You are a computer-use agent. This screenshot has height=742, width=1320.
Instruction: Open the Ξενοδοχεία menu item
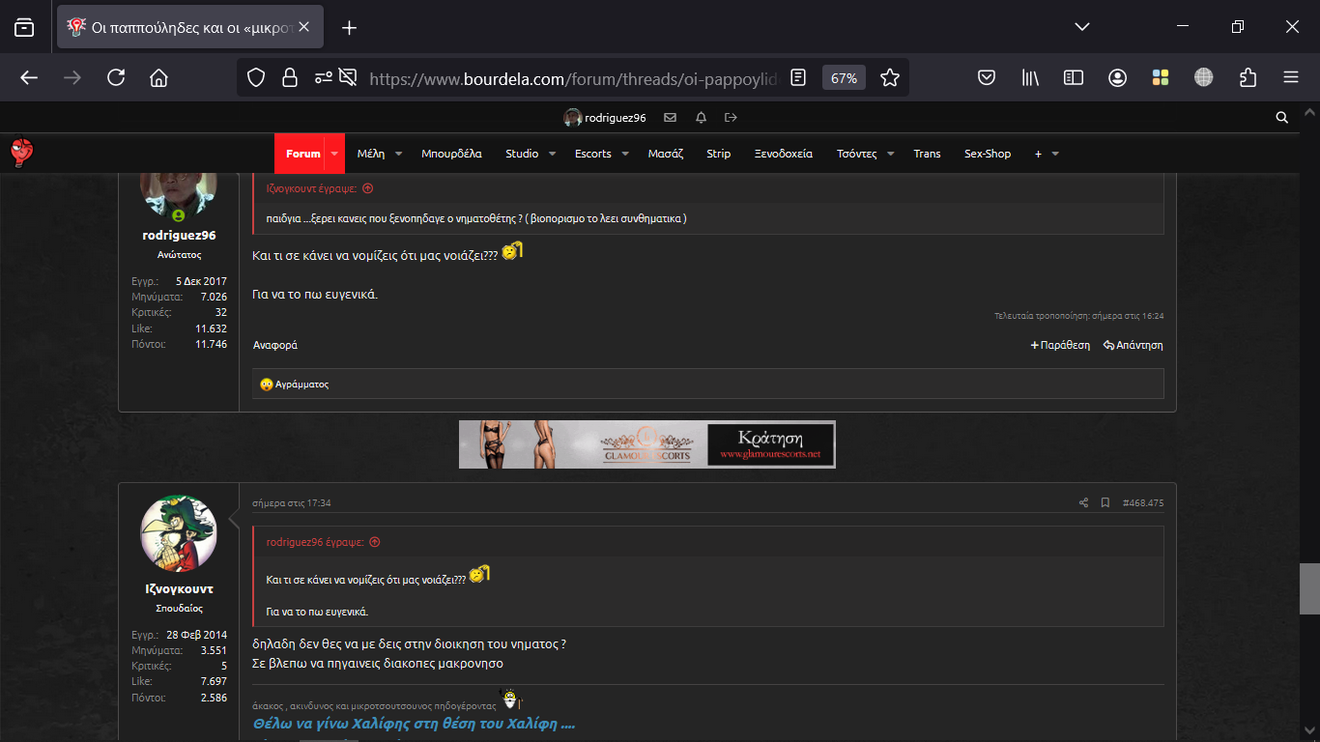tap(784, 154)
